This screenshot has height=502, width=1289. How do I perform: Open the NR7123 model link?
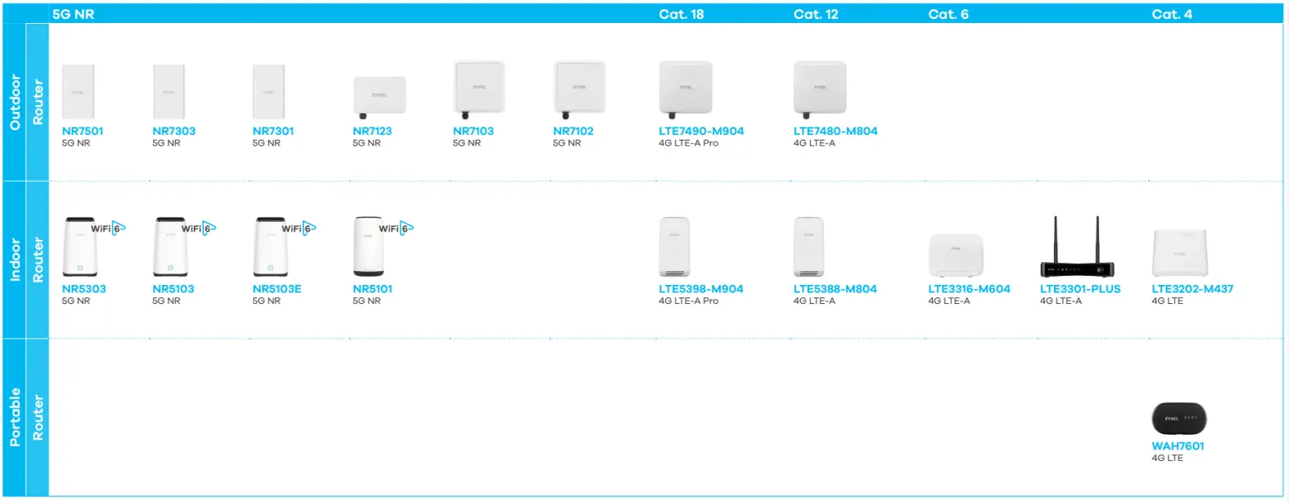[374, 131]
